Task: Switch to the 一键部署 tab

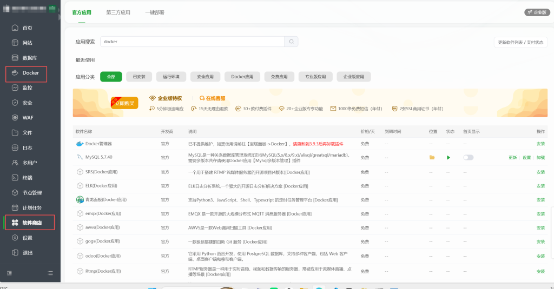Action: coord(154,12)
